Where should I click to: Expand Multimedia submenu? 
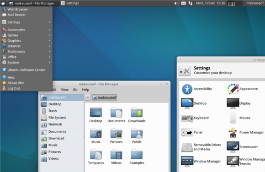tap(26, 51)
